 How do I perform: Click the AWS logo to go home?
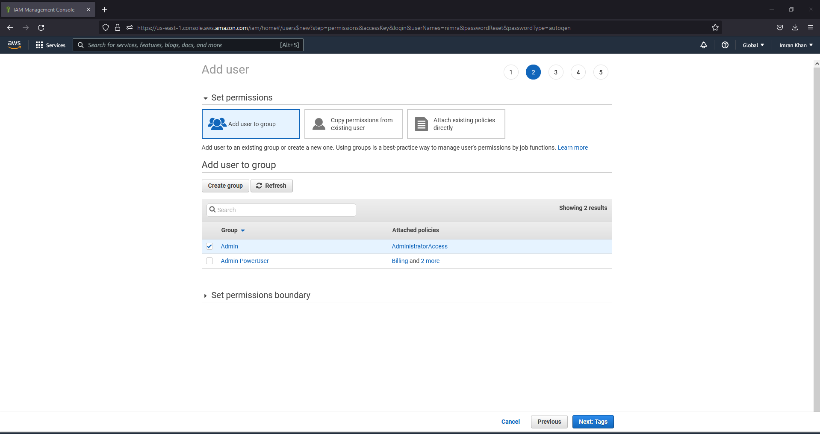tap(14, 45)
